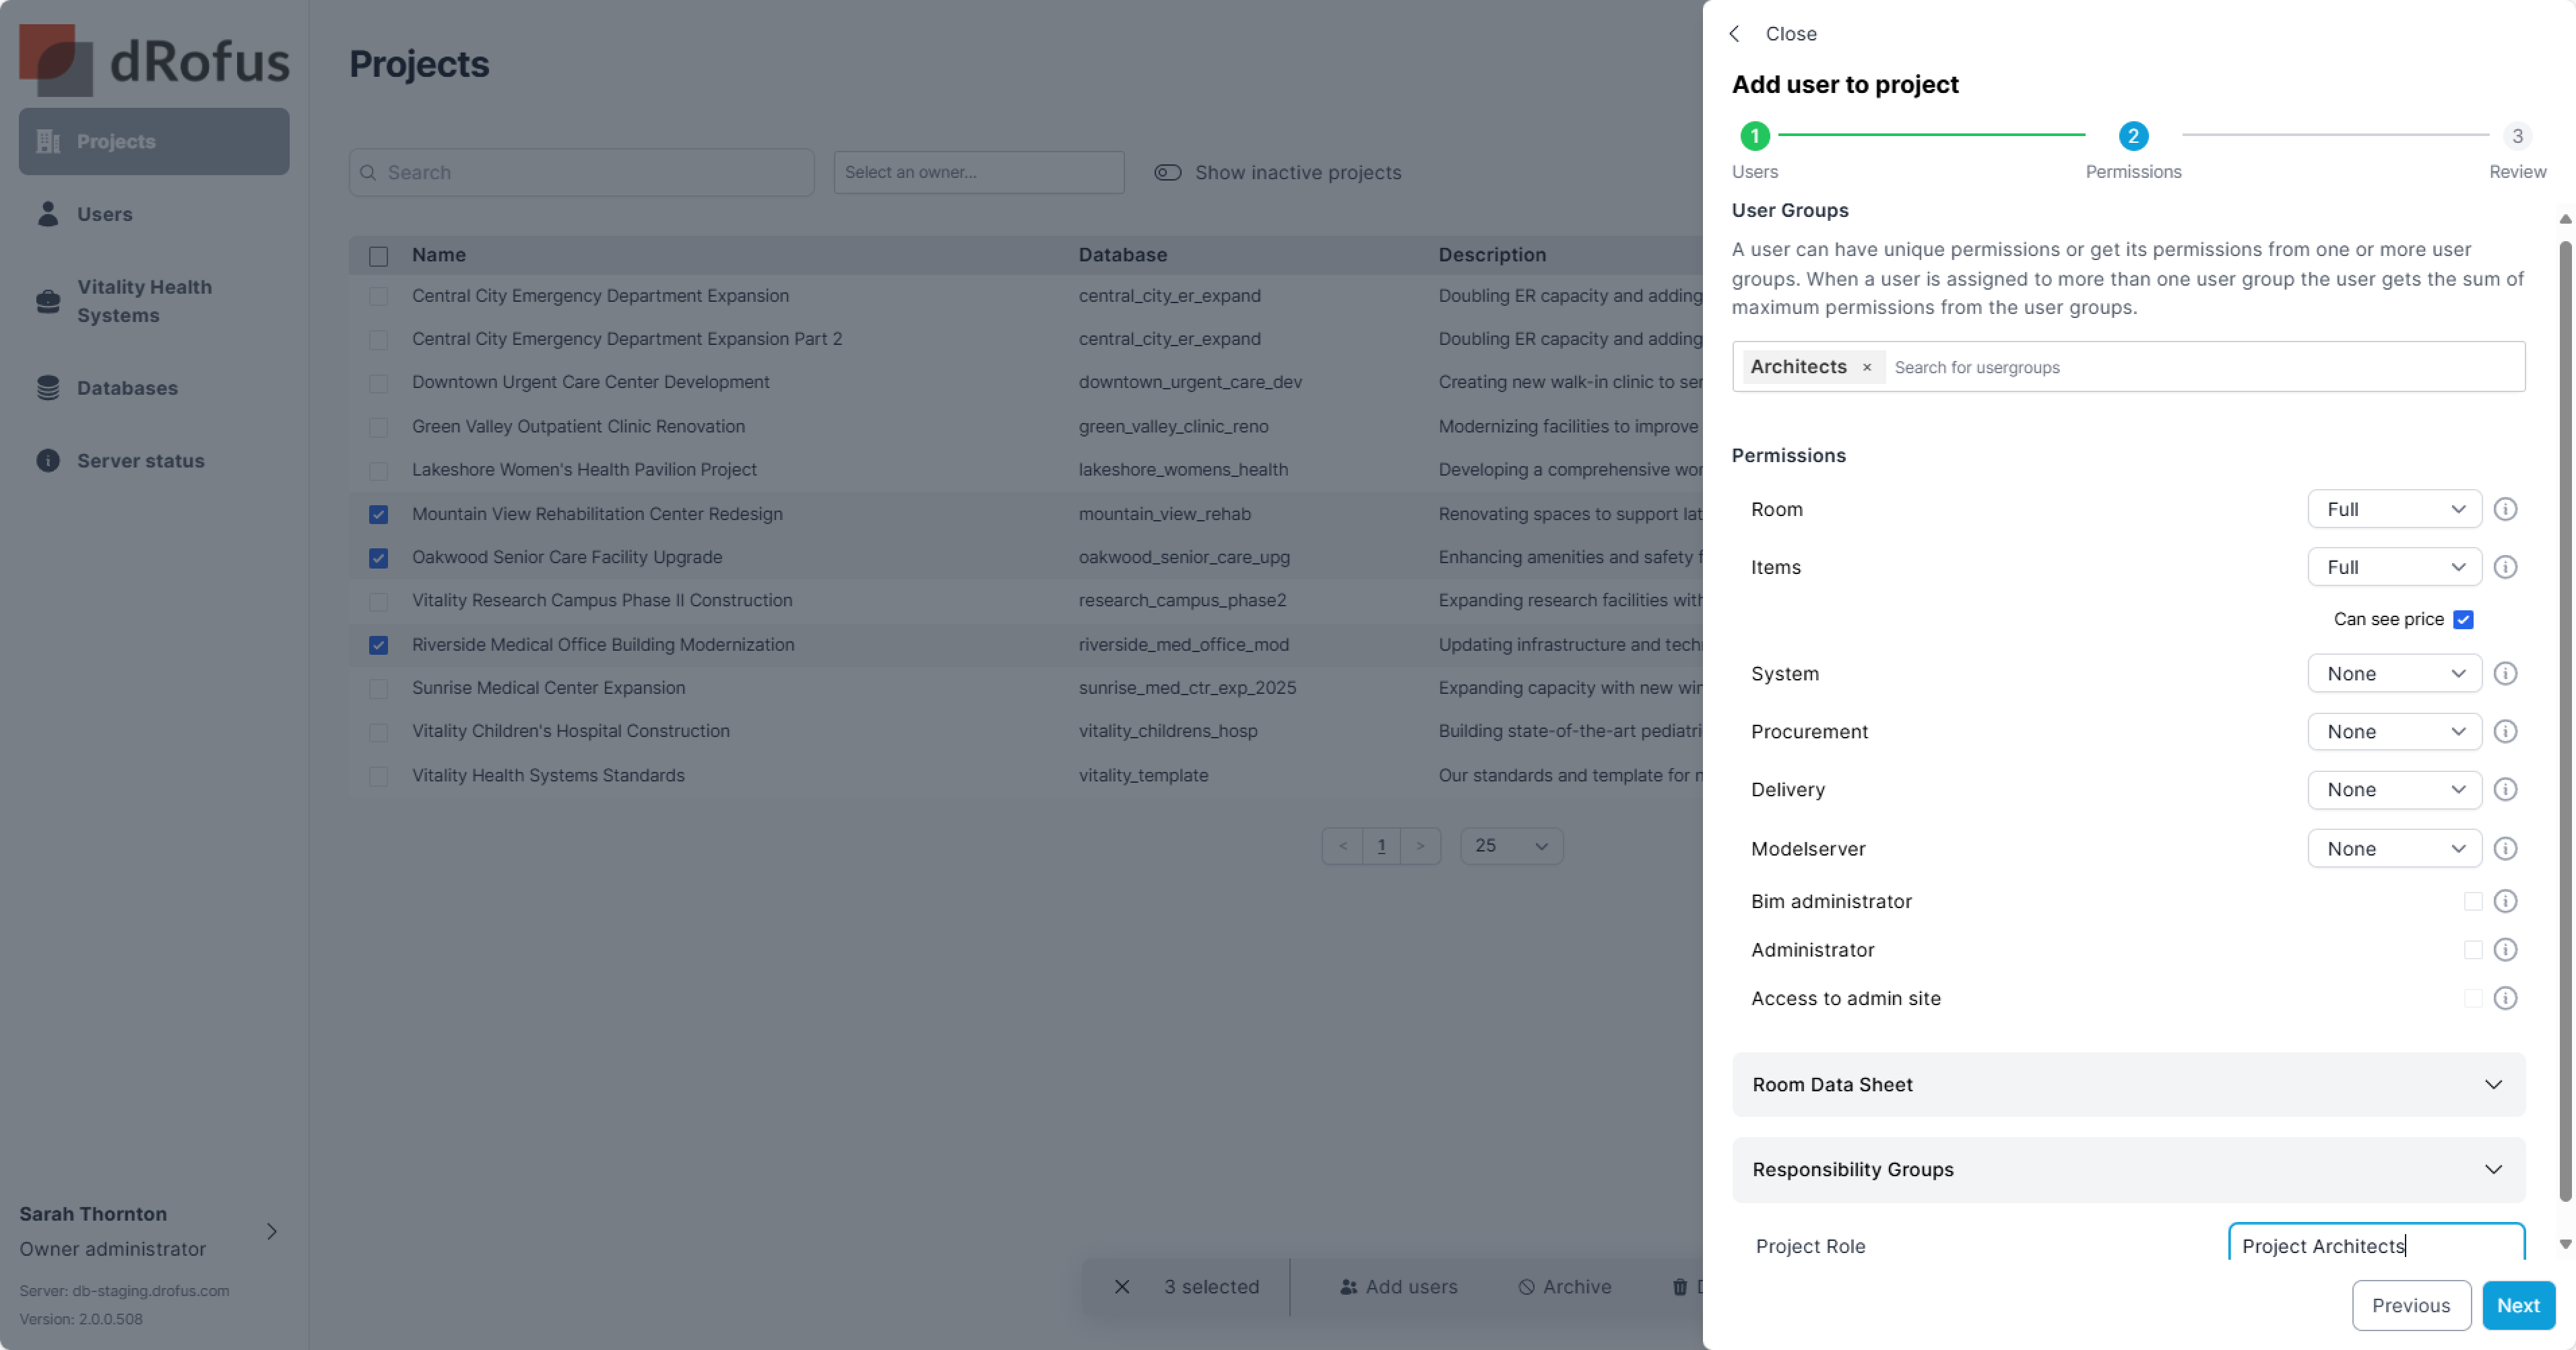
Task: Click the search magnifier icon
Action: 368,172
